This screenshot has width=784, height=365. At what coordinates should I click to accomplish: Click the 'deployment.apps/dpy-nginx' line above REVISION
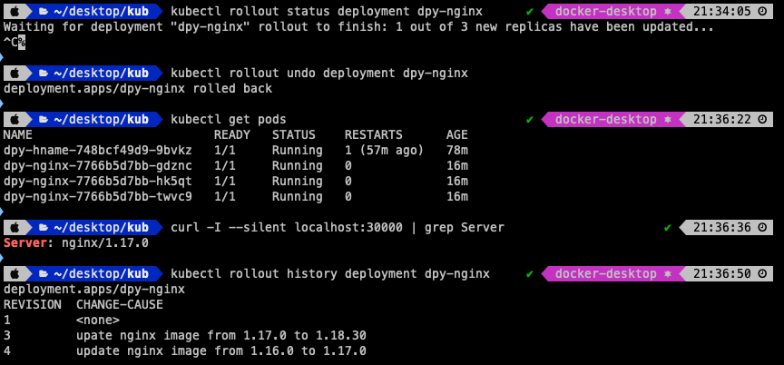pyautogui.click(x=94, y=289)
